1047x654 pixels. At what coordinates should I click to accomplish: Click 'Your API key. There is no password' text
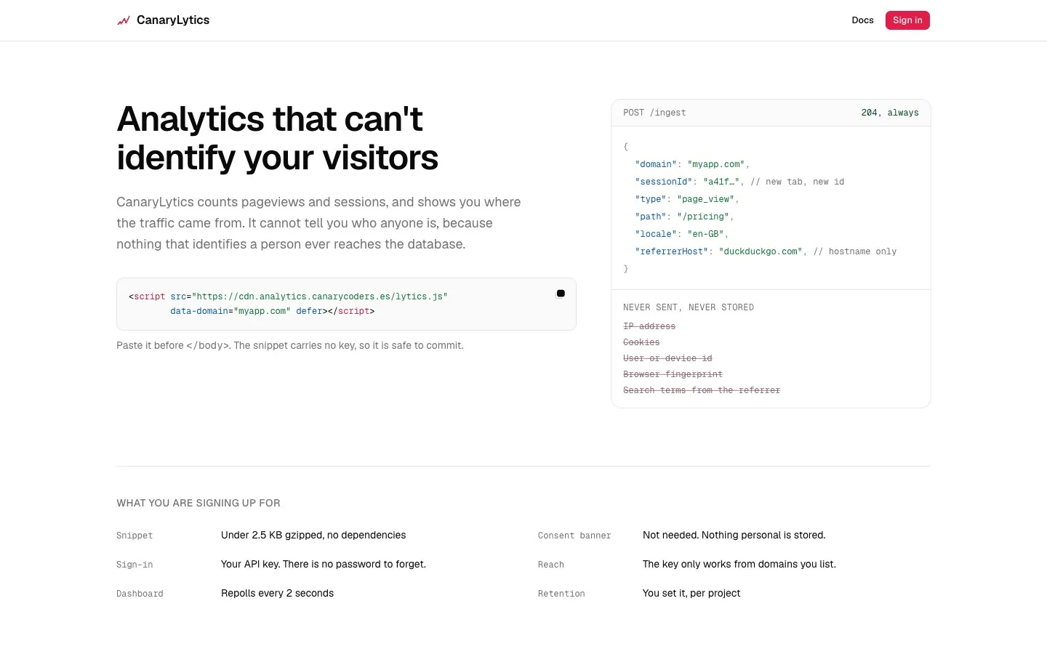324,564
